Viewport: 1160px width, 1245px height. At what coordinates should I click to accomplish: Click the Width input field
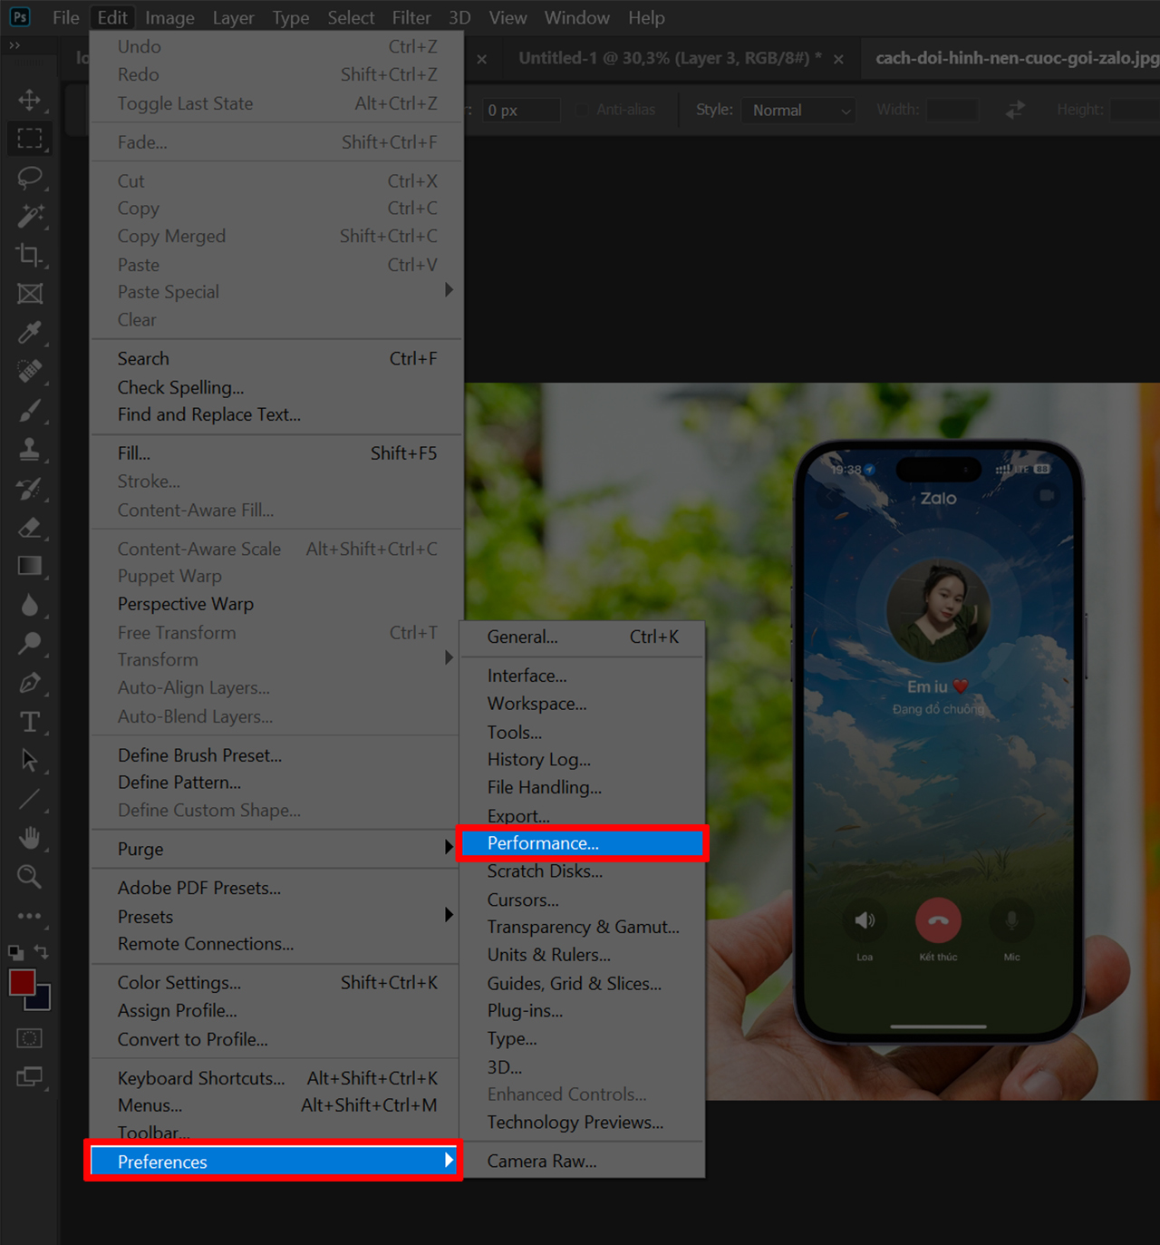coord(952,110)
